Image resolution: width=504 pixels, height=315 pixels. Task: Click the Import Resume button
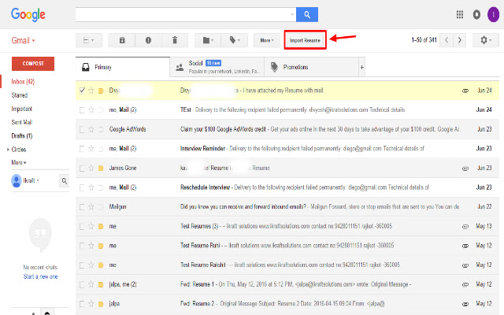[305, 40]
